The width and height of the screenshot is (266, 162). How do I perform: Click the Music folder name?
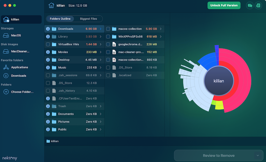(62, 67)
